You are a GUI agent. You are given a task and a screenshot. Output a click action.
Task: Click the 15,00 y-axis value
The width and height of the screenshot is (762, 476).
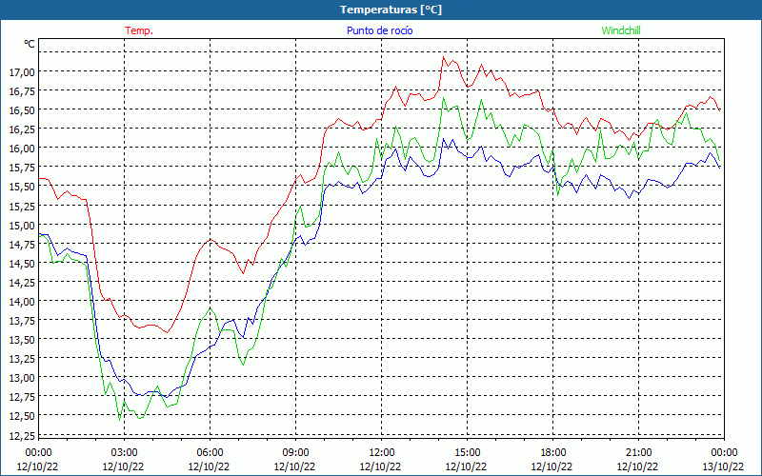[22, 225]
